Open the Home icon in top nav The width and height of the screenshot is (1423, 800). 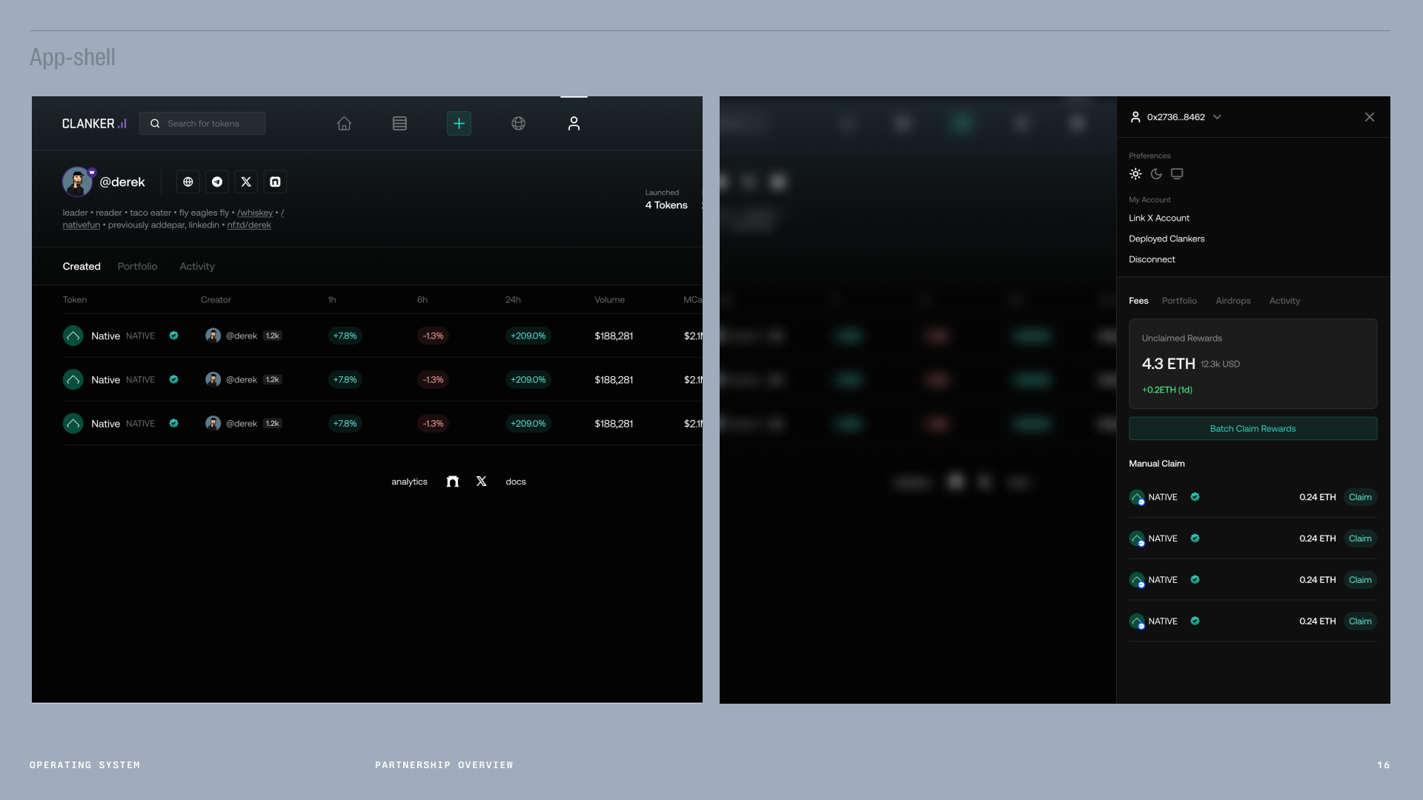[344, 124]
